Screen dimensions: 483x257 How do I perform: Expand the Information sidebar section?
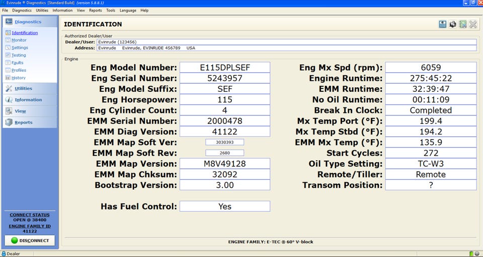[29, 100]
